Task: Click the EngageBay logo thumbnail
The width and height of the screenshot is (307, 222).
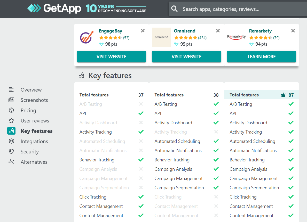Action: click(87, 37)
